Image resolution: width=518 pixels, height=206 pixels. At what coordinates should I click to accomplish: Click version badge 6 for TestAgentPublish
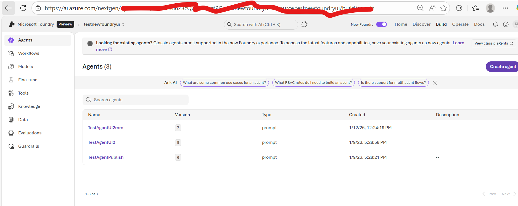(x=178, y=157)
